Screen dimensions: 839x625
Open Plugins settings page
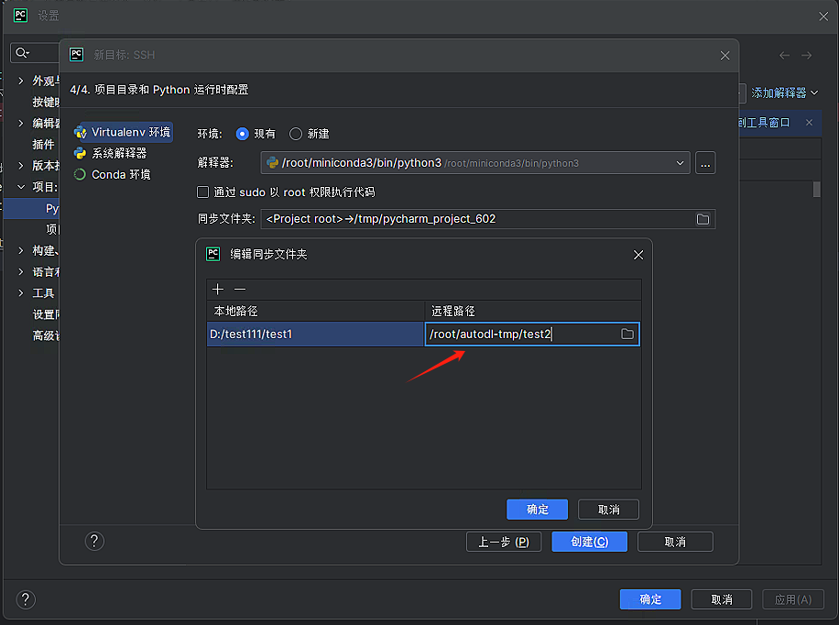43,144
